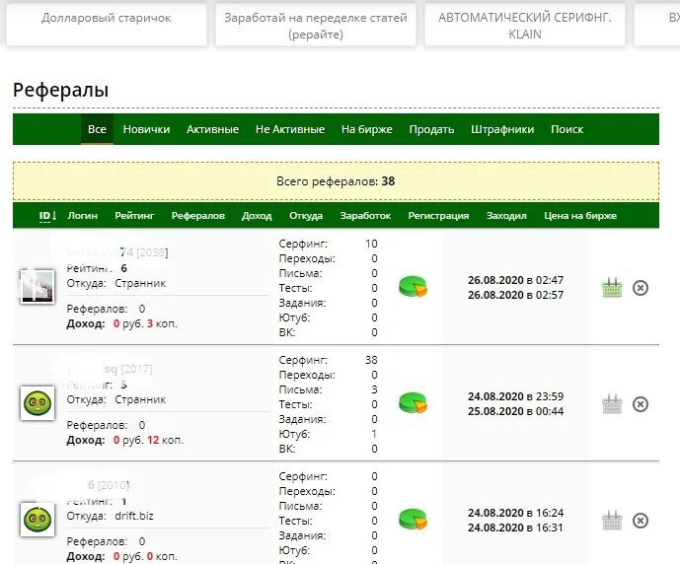Remove referral [2038] with the X icon
This screenshot has height=564, width=680.
pos(641,288)
